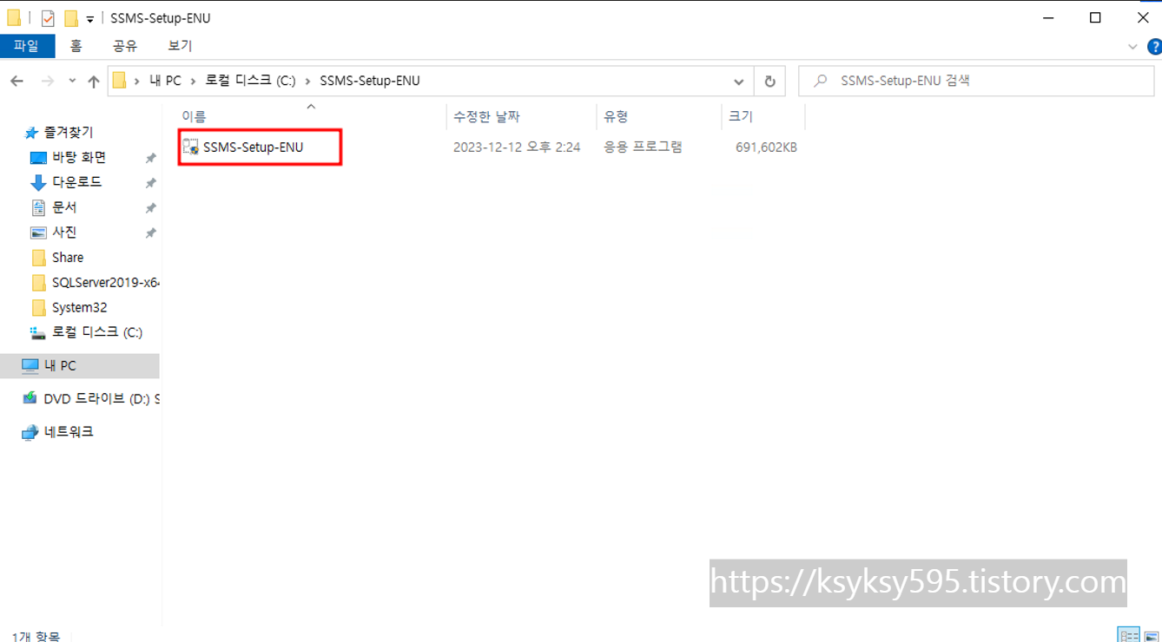
Task: Switch to large icons view layout
Action: click(1152, 636)
